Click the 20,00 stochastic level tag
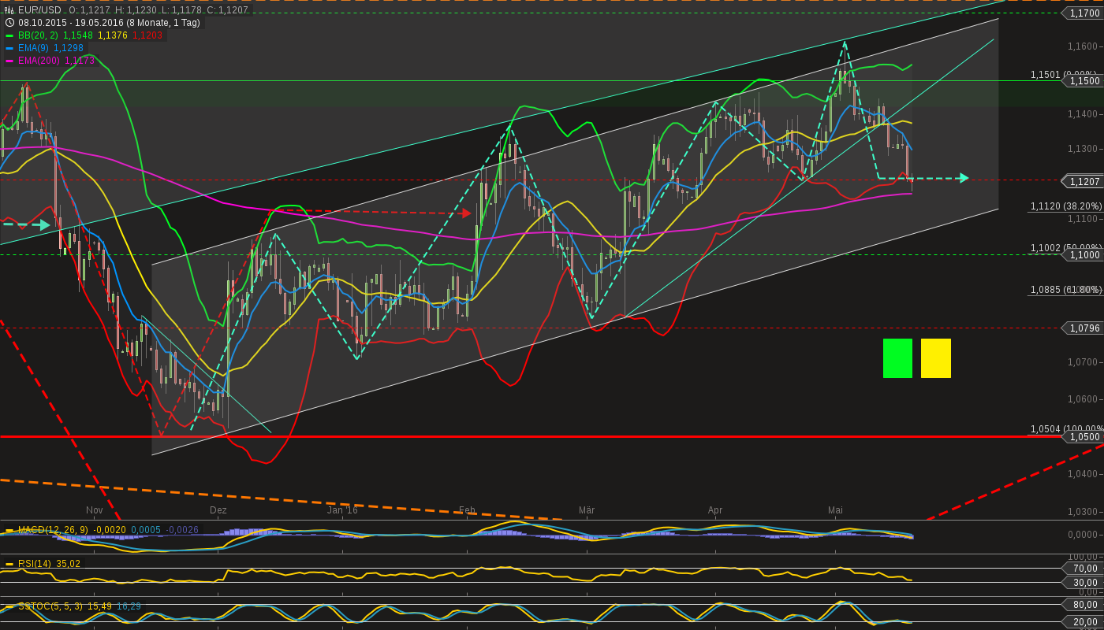 [x=1083, y=622]
